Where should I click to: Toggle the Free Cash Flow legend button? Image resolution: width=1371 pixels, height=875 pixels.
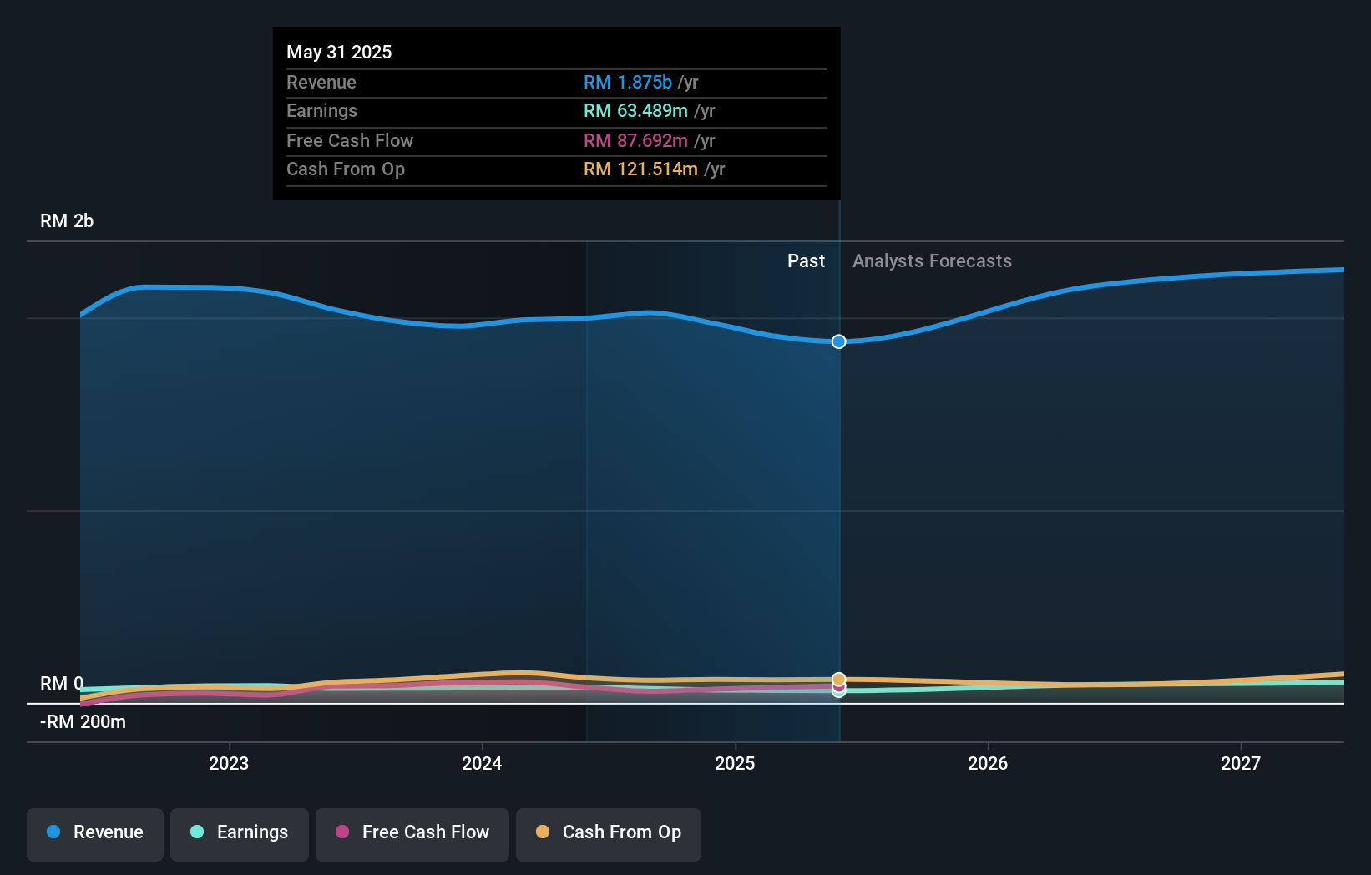point(412,834)
